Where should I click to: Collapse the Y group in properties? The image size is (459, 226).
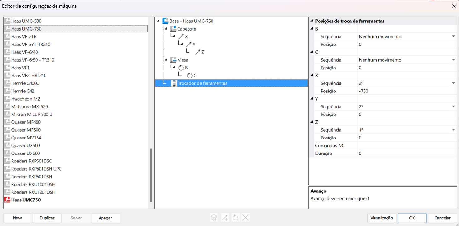[x=311, y=99]
